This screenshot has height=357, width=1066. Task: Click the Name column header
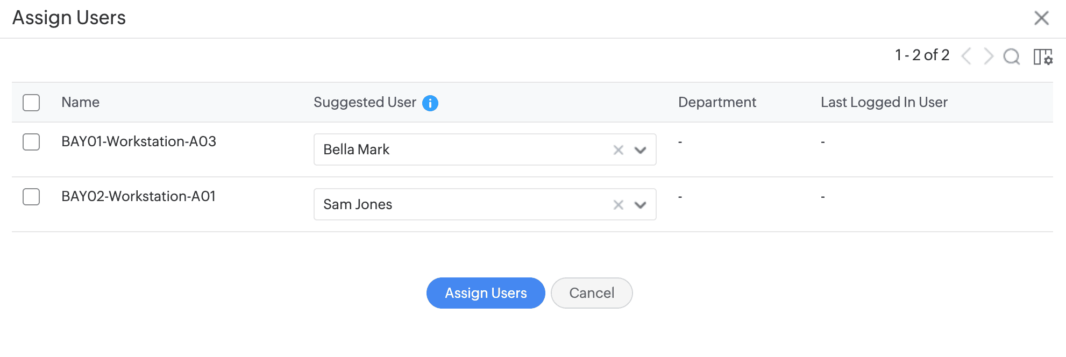tap(81, 102)
